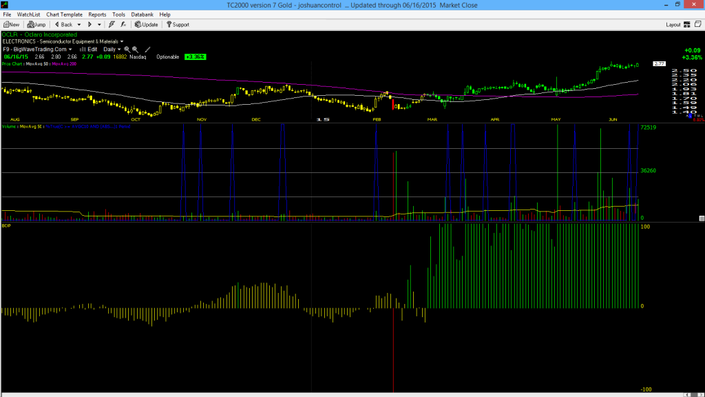Open the Help menu
705x397 pixels.
[x=165, y=14]
